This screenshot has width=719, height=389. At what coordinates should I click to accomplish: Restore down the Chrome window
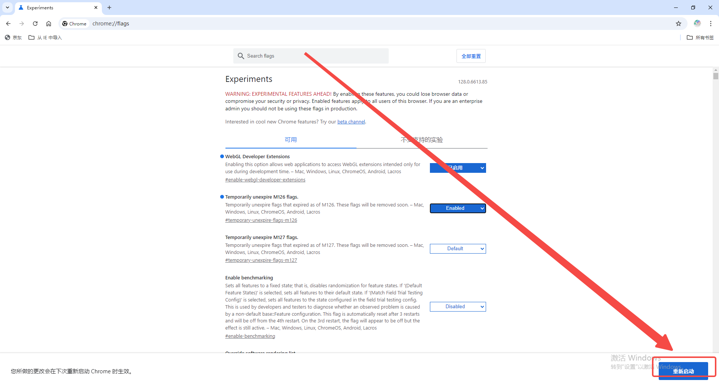[693, 7]
